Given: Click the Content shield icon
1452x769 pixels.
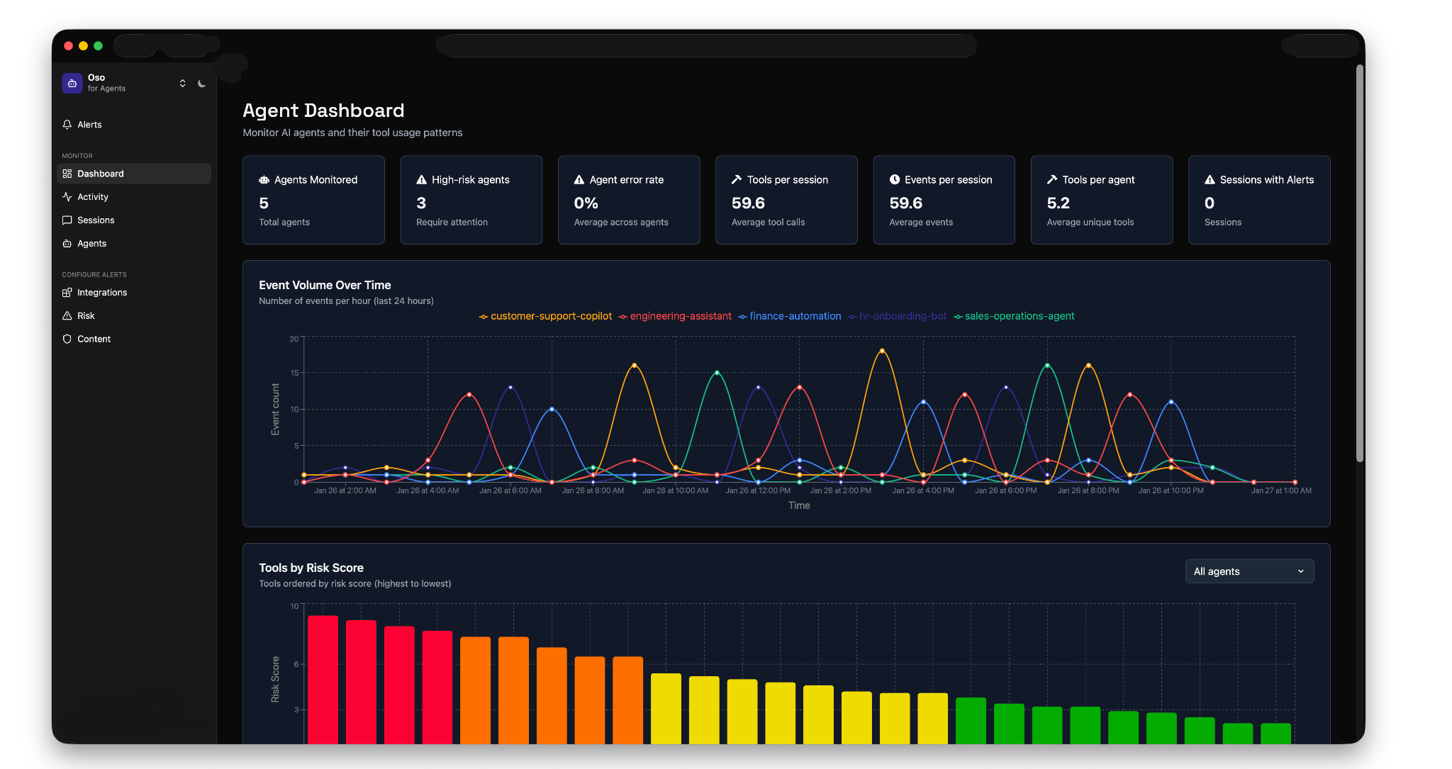Looking at the screenshot, I should coord(67,339).
